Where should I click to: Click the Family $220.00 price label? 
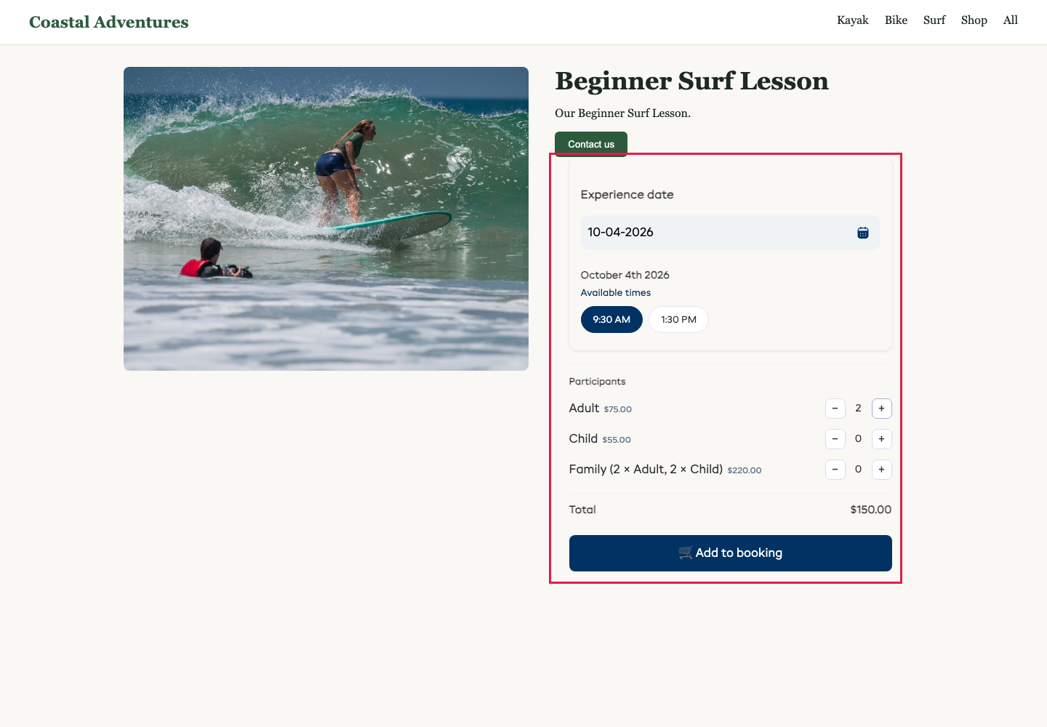point(745,470)
